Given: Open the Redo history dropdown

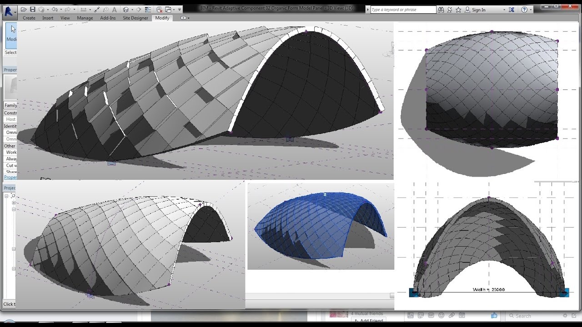Looking at the screenshot, I should (74, 9).
